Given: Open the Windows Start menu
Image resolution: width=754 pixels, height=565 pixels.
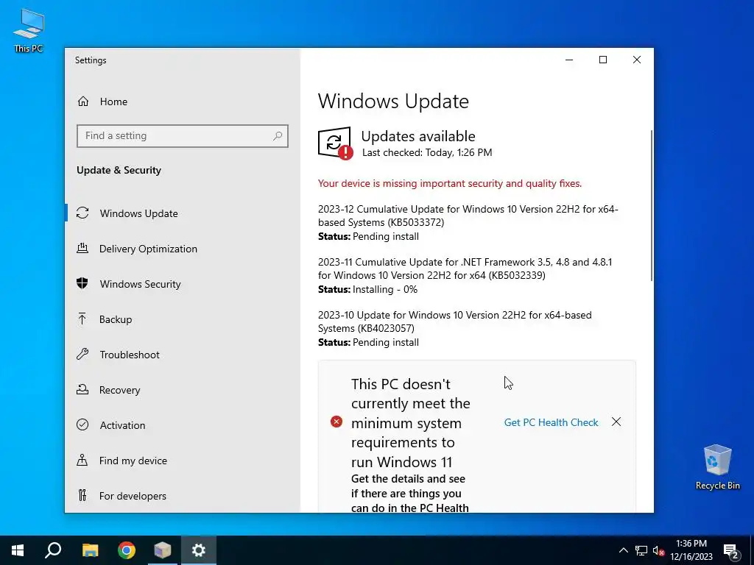Looking at the screenshot, I should (18, 550).
